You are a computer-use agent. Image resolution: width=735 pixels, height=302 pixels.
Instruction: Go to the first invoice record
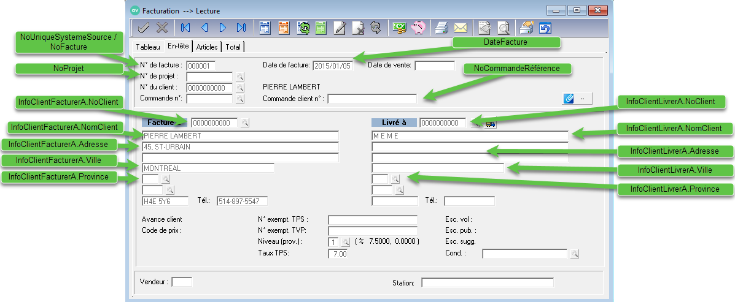pyautogui.click(x=185, y=28)
